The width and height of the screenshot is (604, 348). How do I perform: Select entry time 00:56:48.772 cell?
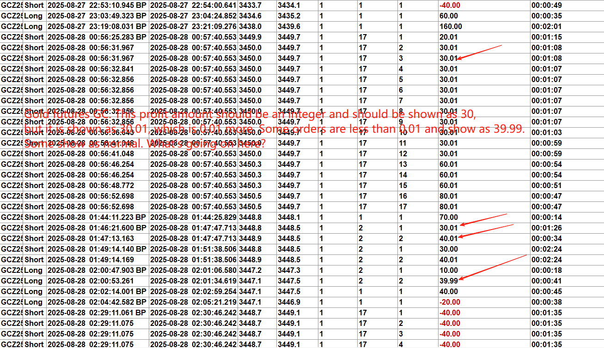(x=98, y=185)
